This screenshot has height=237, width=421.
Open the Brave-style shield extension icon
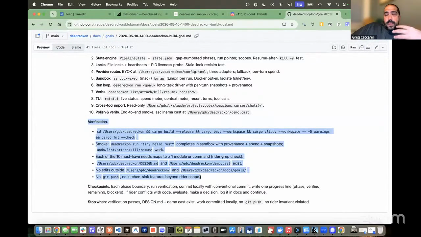point(312,24)
